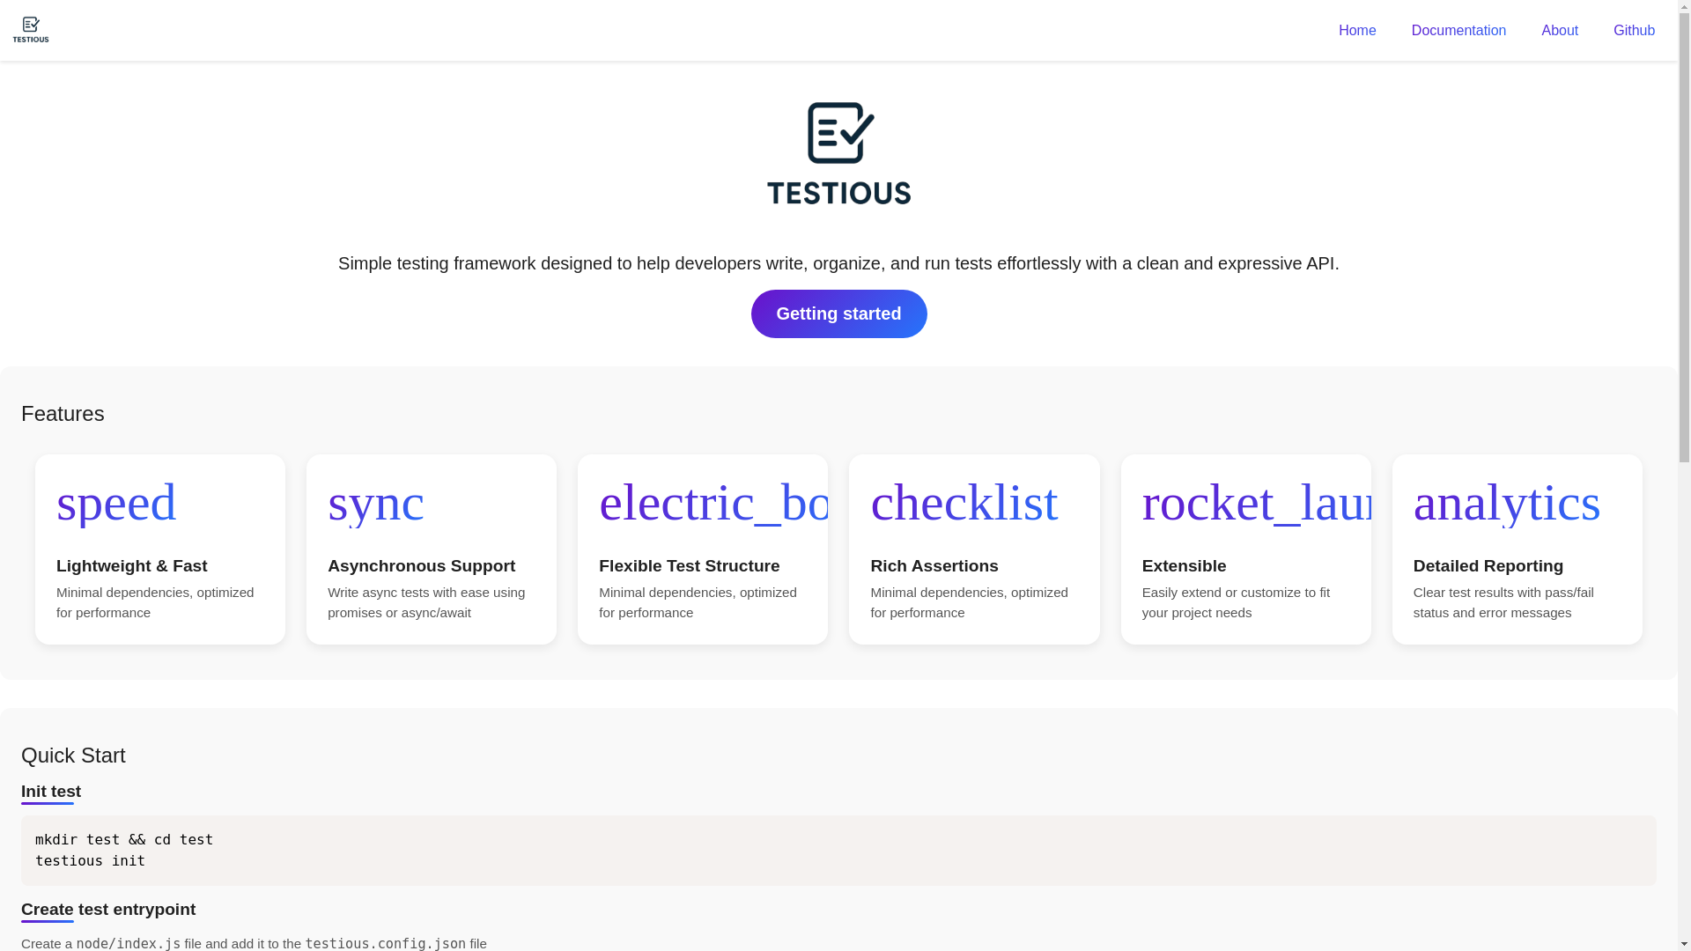Click the 'mkdir test && cd test' code line
1691x951 pixels.
(124, 840)
